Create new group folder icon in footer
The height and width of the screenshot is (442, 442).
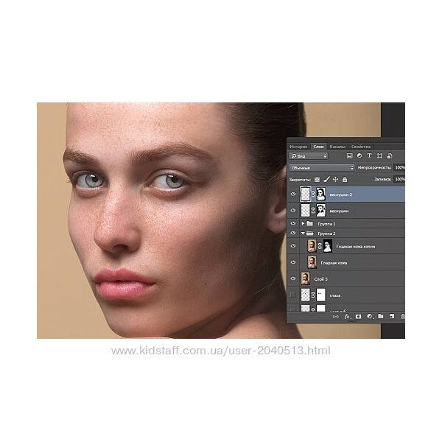[381, 316]
